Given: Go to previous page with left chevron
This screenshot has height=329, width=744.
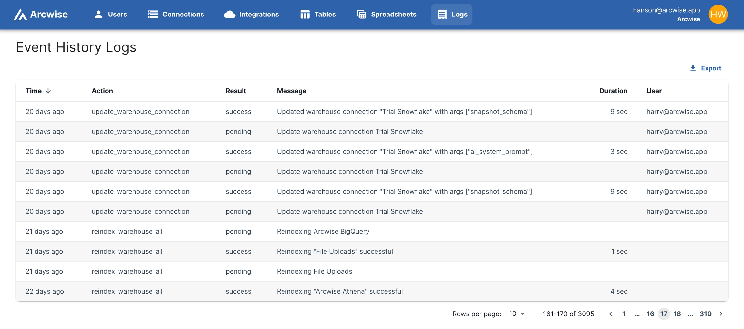Looking at the screenshot, I should coord(610,314).
